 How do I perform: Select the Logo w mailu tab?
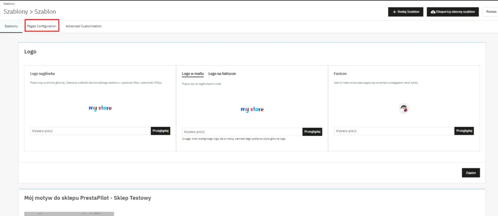tap(193, 73)
